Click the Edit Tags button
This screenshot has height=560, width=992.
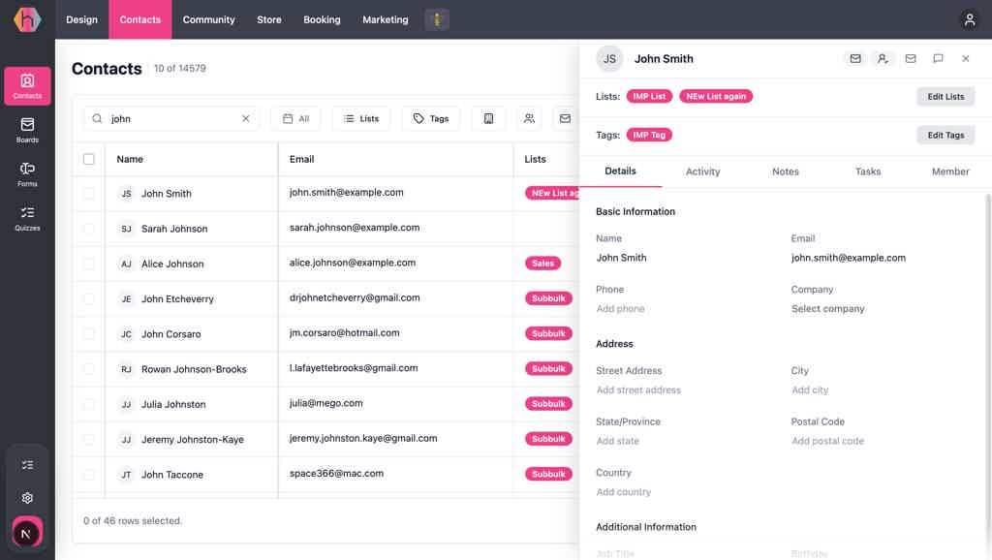tap(945, 135)
